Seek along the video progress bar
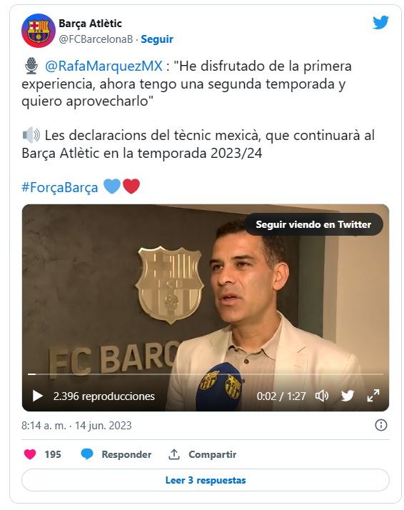Image resolution: width=404 pixels, height=510 pixels. click(206, 374)
